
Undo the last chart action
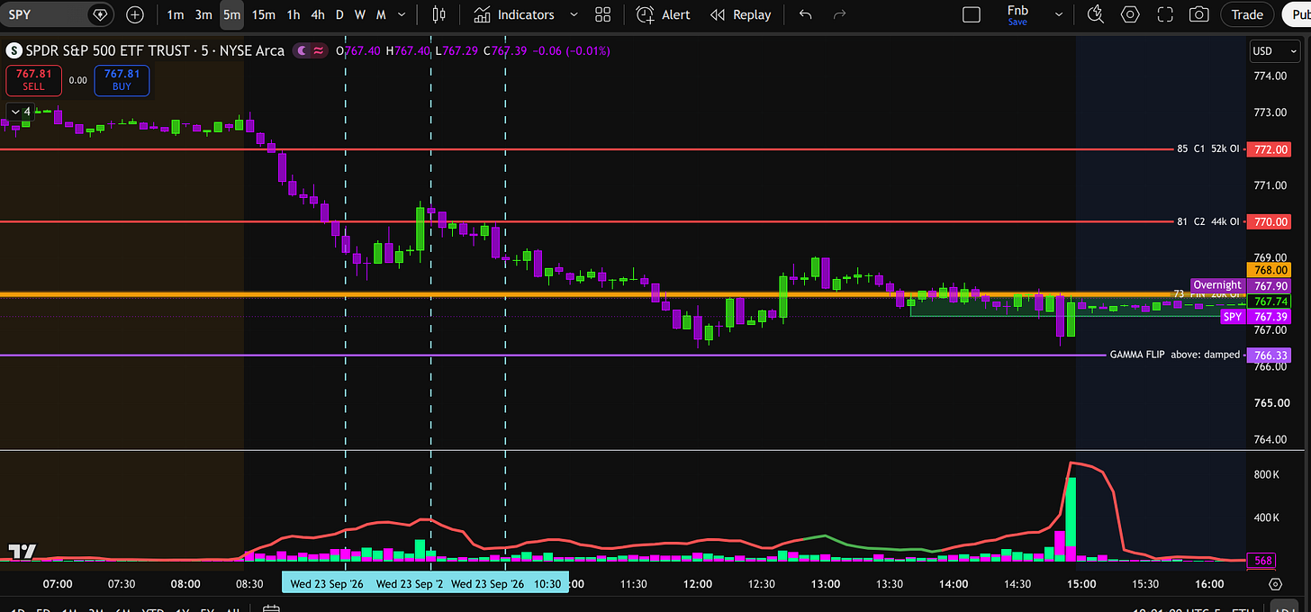[x=805, y=14]
